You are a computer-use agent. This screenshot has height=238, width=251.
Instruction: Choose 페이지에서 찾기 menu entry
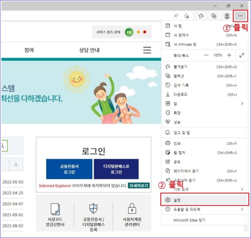205,171
